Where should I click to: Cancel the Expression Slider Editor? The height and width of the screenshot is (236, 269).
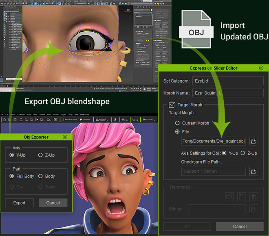(240, 226)
